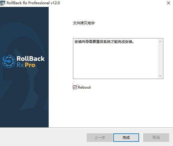The height and width of the screenshot is (146, 173).
Task: Click the scroll up arrow in message box
Action: 160,41
